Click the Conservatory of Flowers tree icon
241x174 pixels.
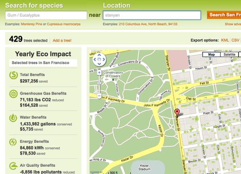coord(113,79)
